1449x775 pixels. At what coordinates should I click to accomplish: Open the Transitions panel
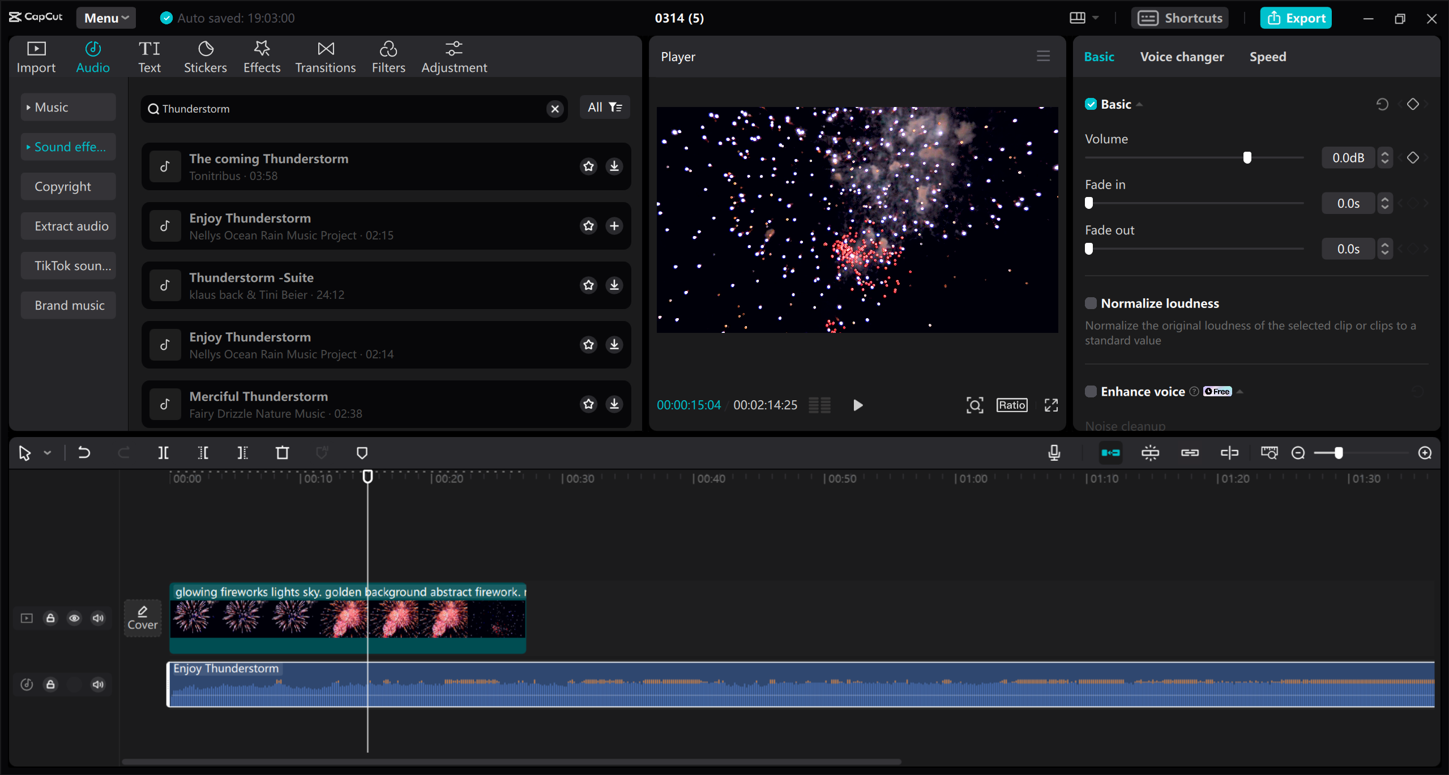pos(325,56)
